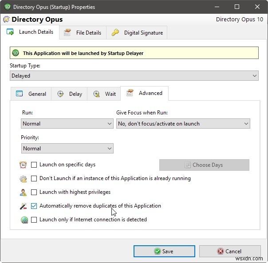Uncheck Automatically remove duplicates of this Application

click(x=34, y=206)
